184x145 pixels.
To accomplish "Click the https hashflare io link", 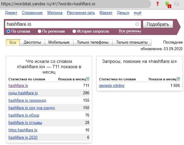I will [23, 130].
